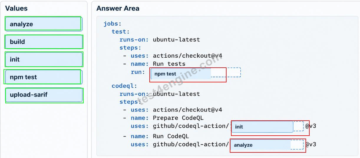Screen dimensions: 360x158
Task: Select the npm test chip in Values panel
Action: (43, 77)
